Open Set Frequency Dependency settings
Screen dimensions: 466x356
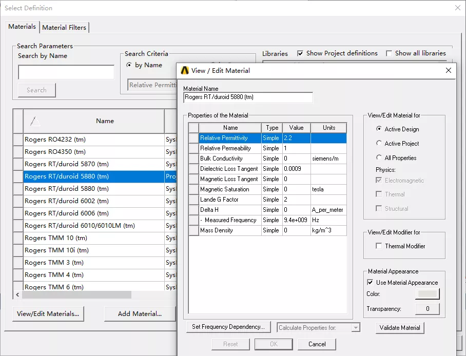[x=228, y=327]
